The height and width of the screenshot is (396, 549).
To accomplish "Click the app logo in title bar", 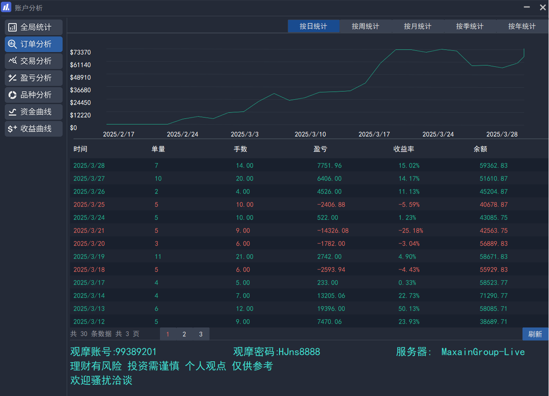I will point(7,7).
